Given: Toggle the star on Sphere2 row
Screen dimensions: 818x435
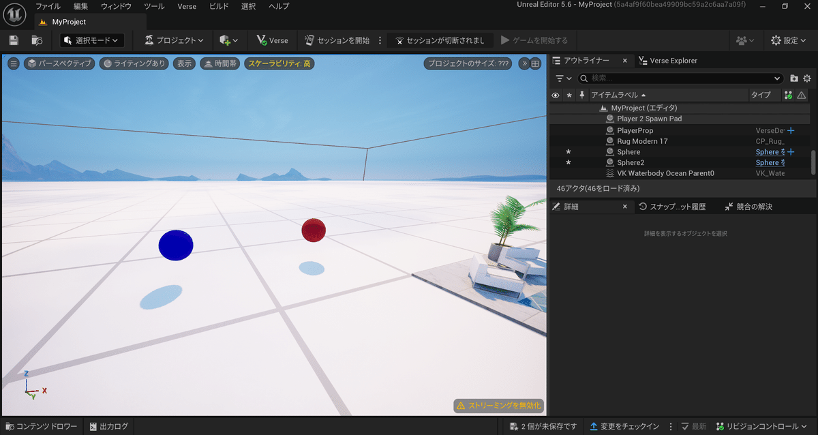Looking at the screenshot, I should (569, 163).
